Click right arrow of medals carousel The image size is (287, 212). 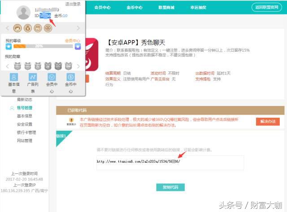(x=78, y=66)
